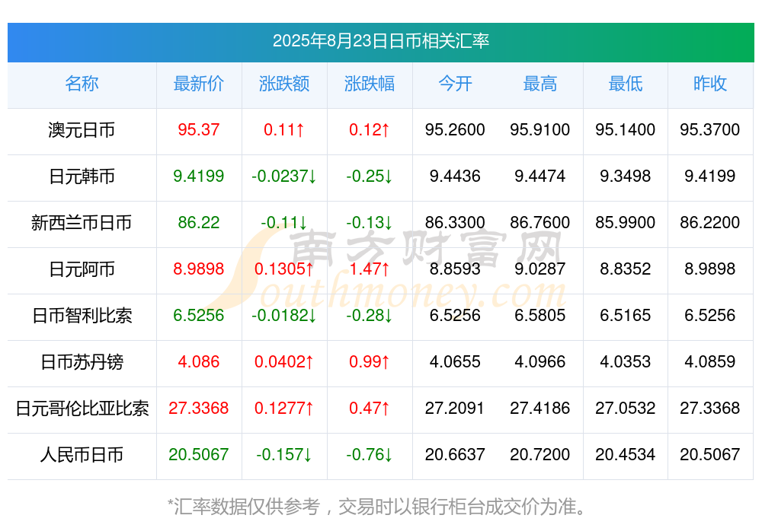Screen dimensions: 762x531
Task: Select the 日币苏丹镑 row name
Action: [x=82, y=362]
